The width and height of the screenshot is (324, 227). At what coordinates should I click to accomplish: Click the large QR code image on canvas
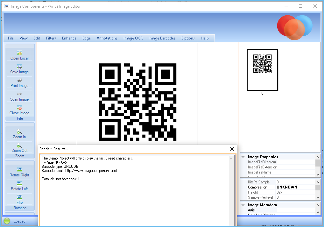pyautogui.click(x=137, y=102)
